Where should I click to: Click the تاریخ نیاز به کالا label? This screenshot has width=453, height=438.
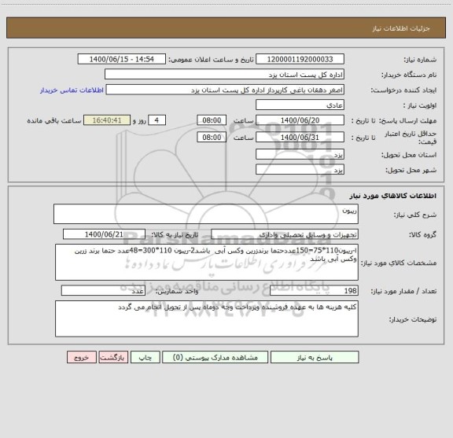coord(175,235)
